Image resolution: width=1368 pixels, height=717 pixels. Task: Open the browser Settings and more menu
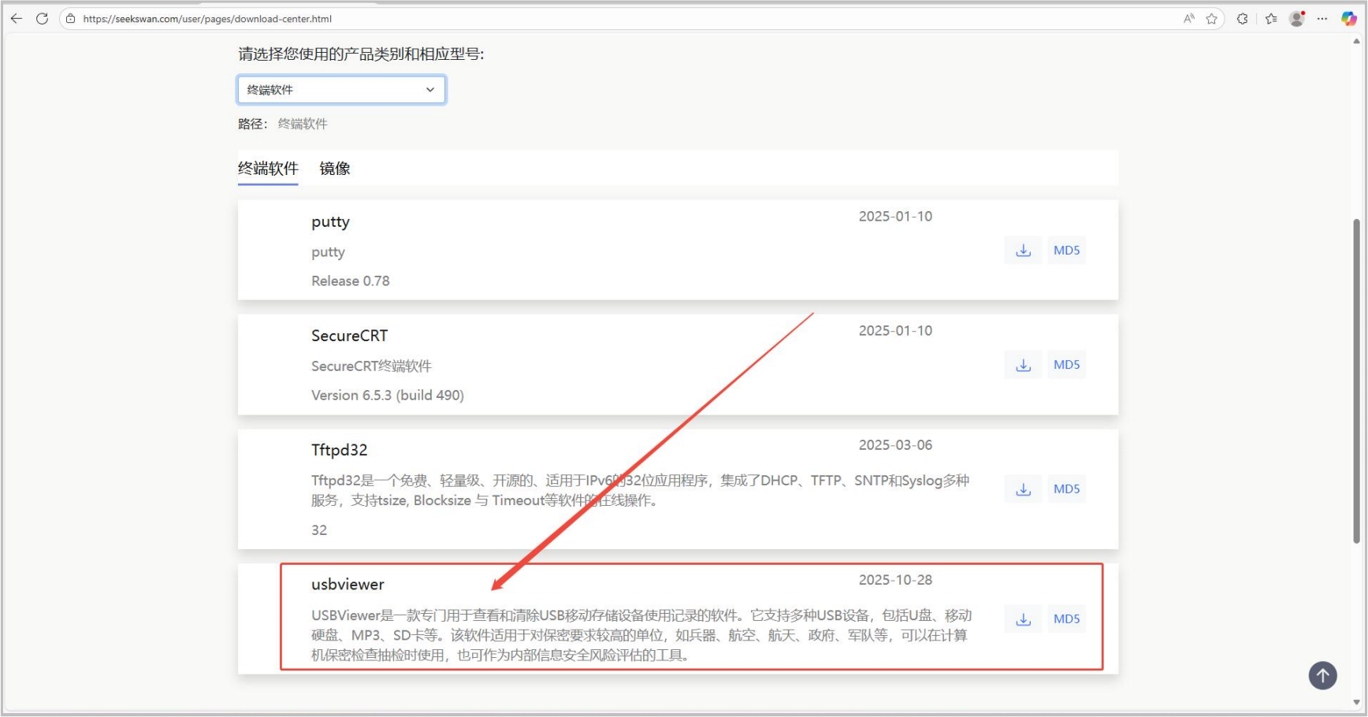(1322, 18)
